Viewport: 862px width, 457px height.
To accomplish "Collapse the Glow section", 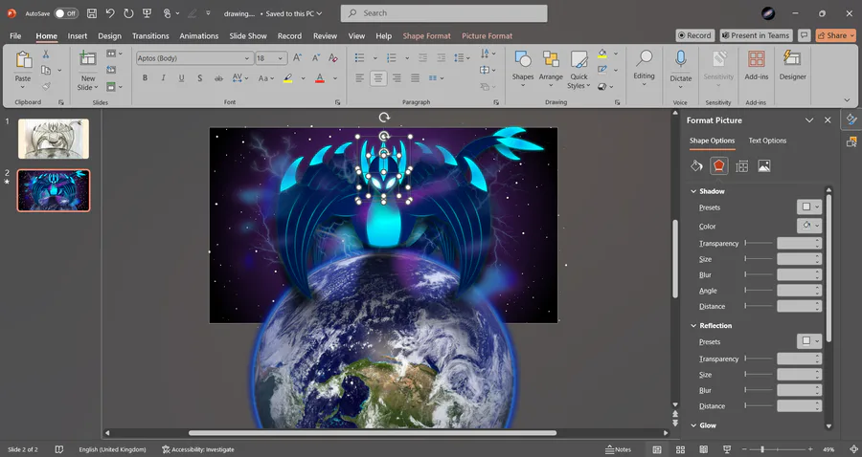I will (x=693, y=425).
